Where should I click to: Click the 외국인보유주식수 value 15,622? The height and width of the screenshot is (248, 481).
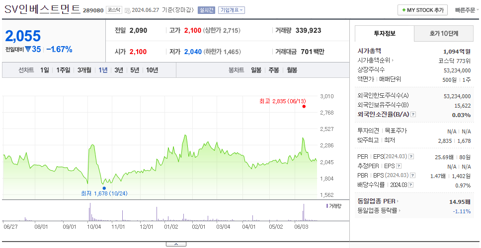tap(462, 106)
